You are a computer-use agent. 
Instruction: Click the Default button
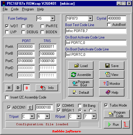point(81,92)
